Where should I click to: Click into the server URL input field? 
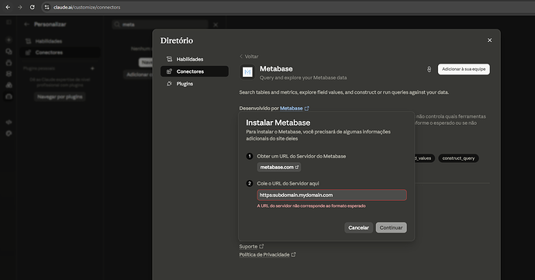point(332,195)
